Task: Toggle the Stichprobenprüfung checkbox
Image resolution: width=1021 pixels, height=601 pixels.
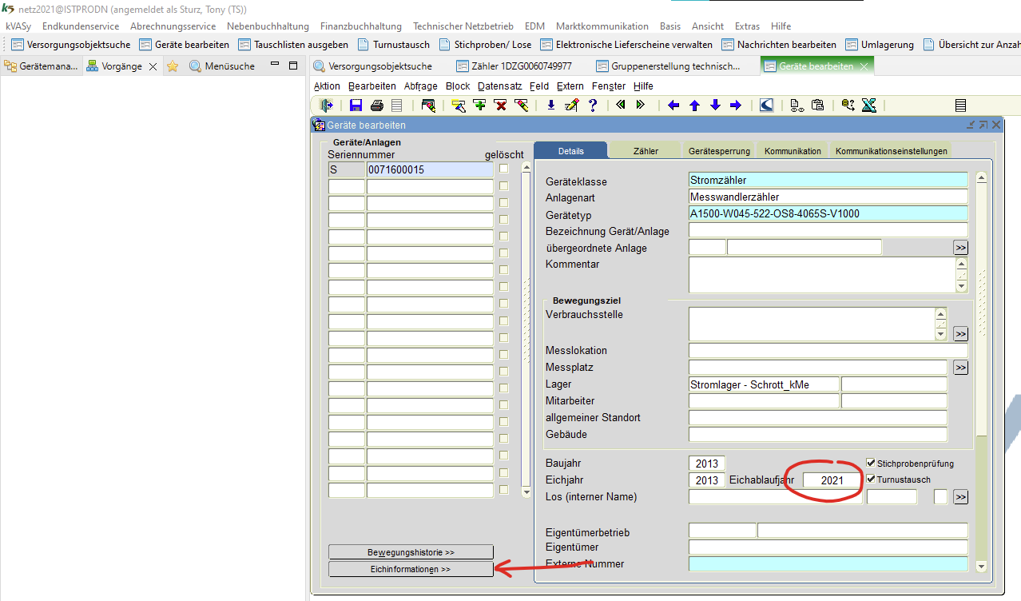Action: click(x=872, y=464)
